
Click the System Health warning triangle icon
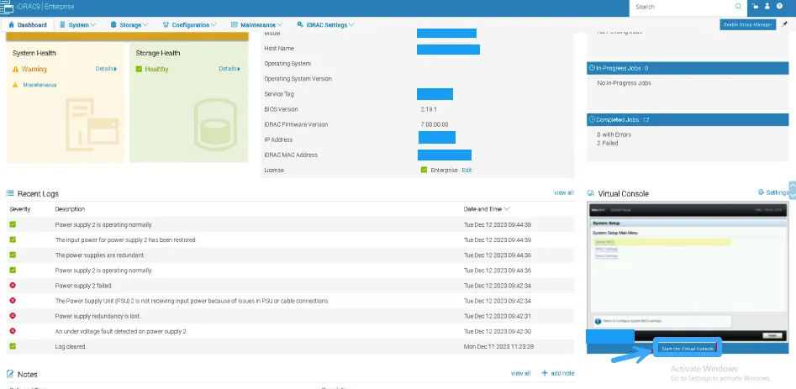(16, 69)
